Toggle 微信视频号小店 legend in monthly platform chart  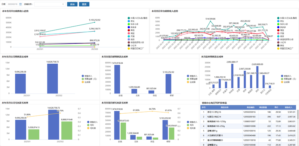136,42
